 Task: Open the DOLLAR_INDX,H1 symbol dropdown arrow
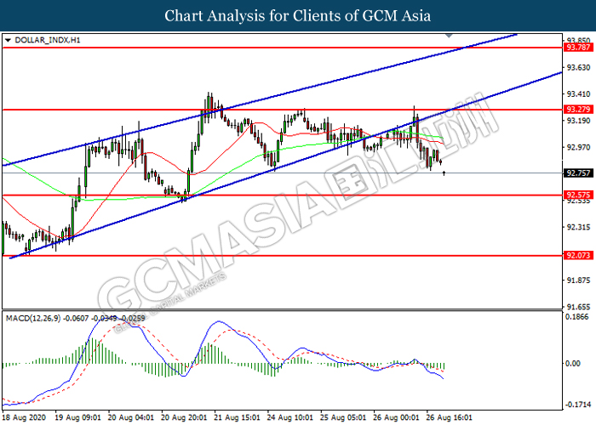tap(8, 40)
